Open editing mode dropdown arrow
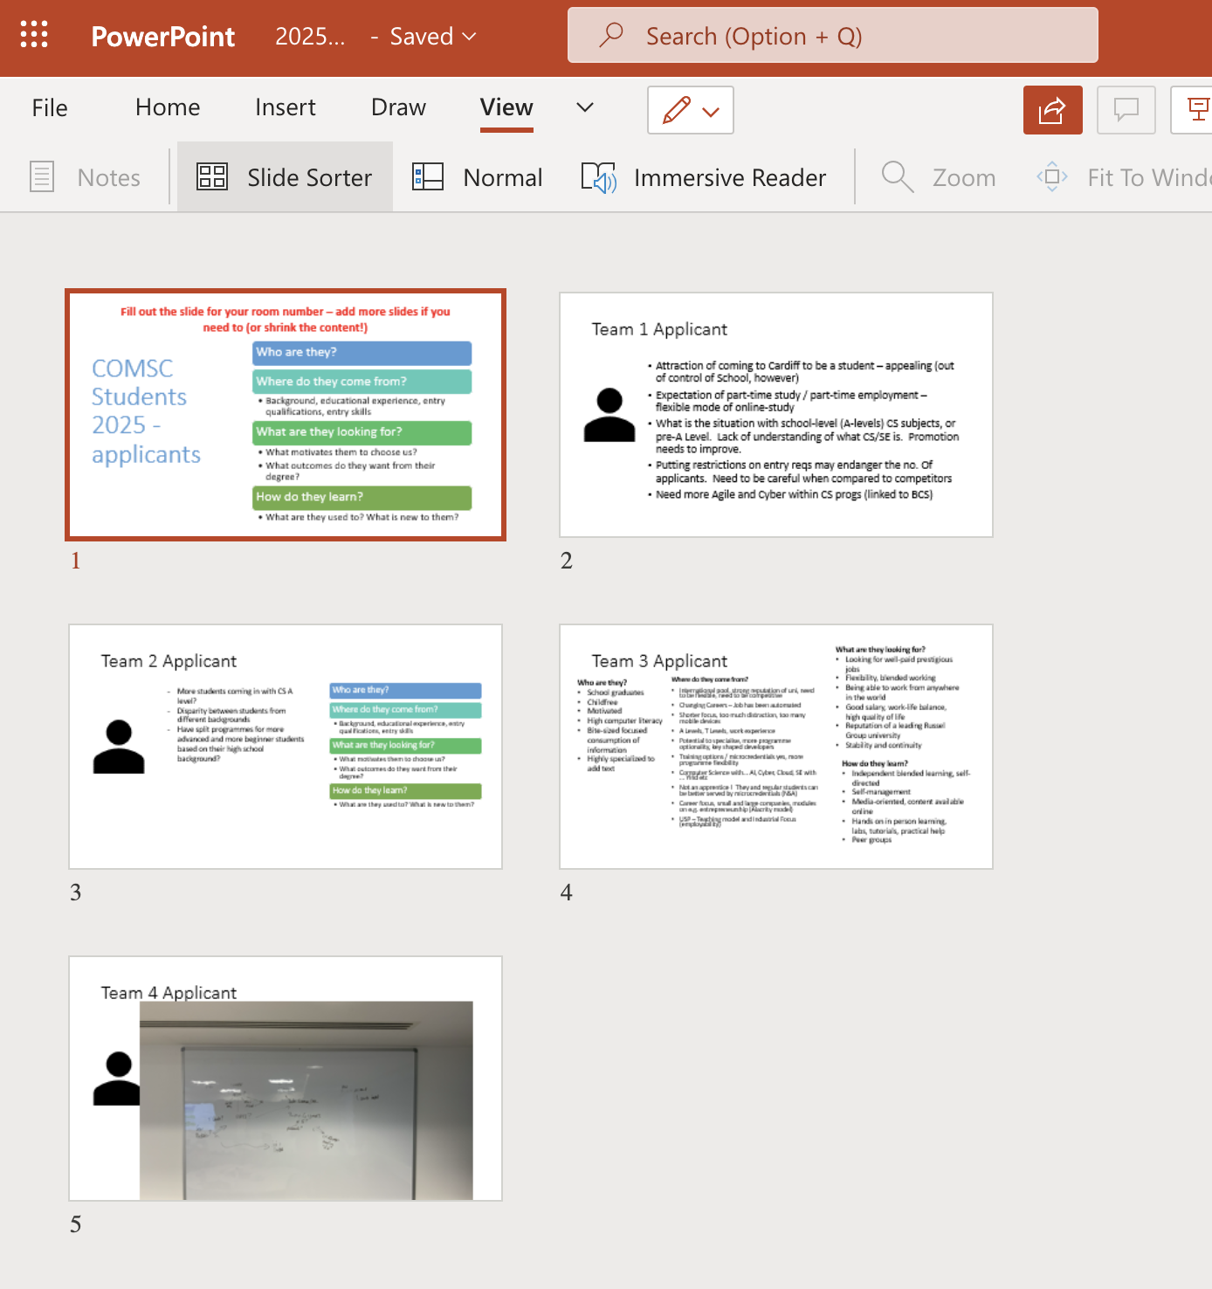 click(711, 112)
